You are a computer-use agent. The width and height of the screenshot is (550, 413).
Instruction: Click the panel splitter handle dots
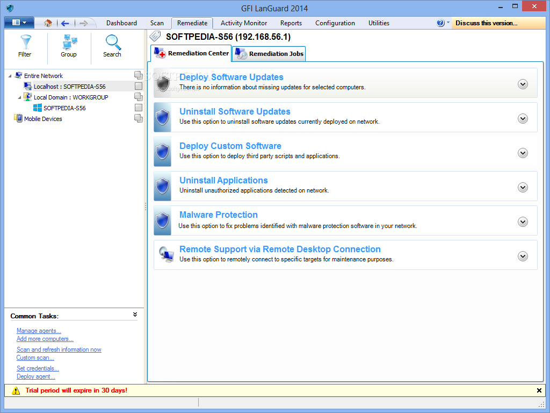(x=146, y=206)
